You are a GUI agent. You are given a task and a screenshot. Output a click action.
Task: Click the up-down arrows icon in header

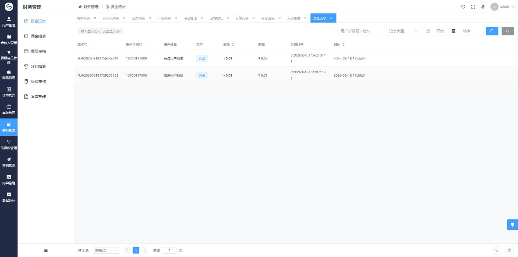[483, 6]
